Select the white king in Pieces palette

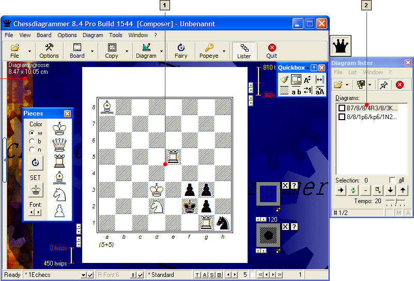pyautogui.click(x=59, y=129)
